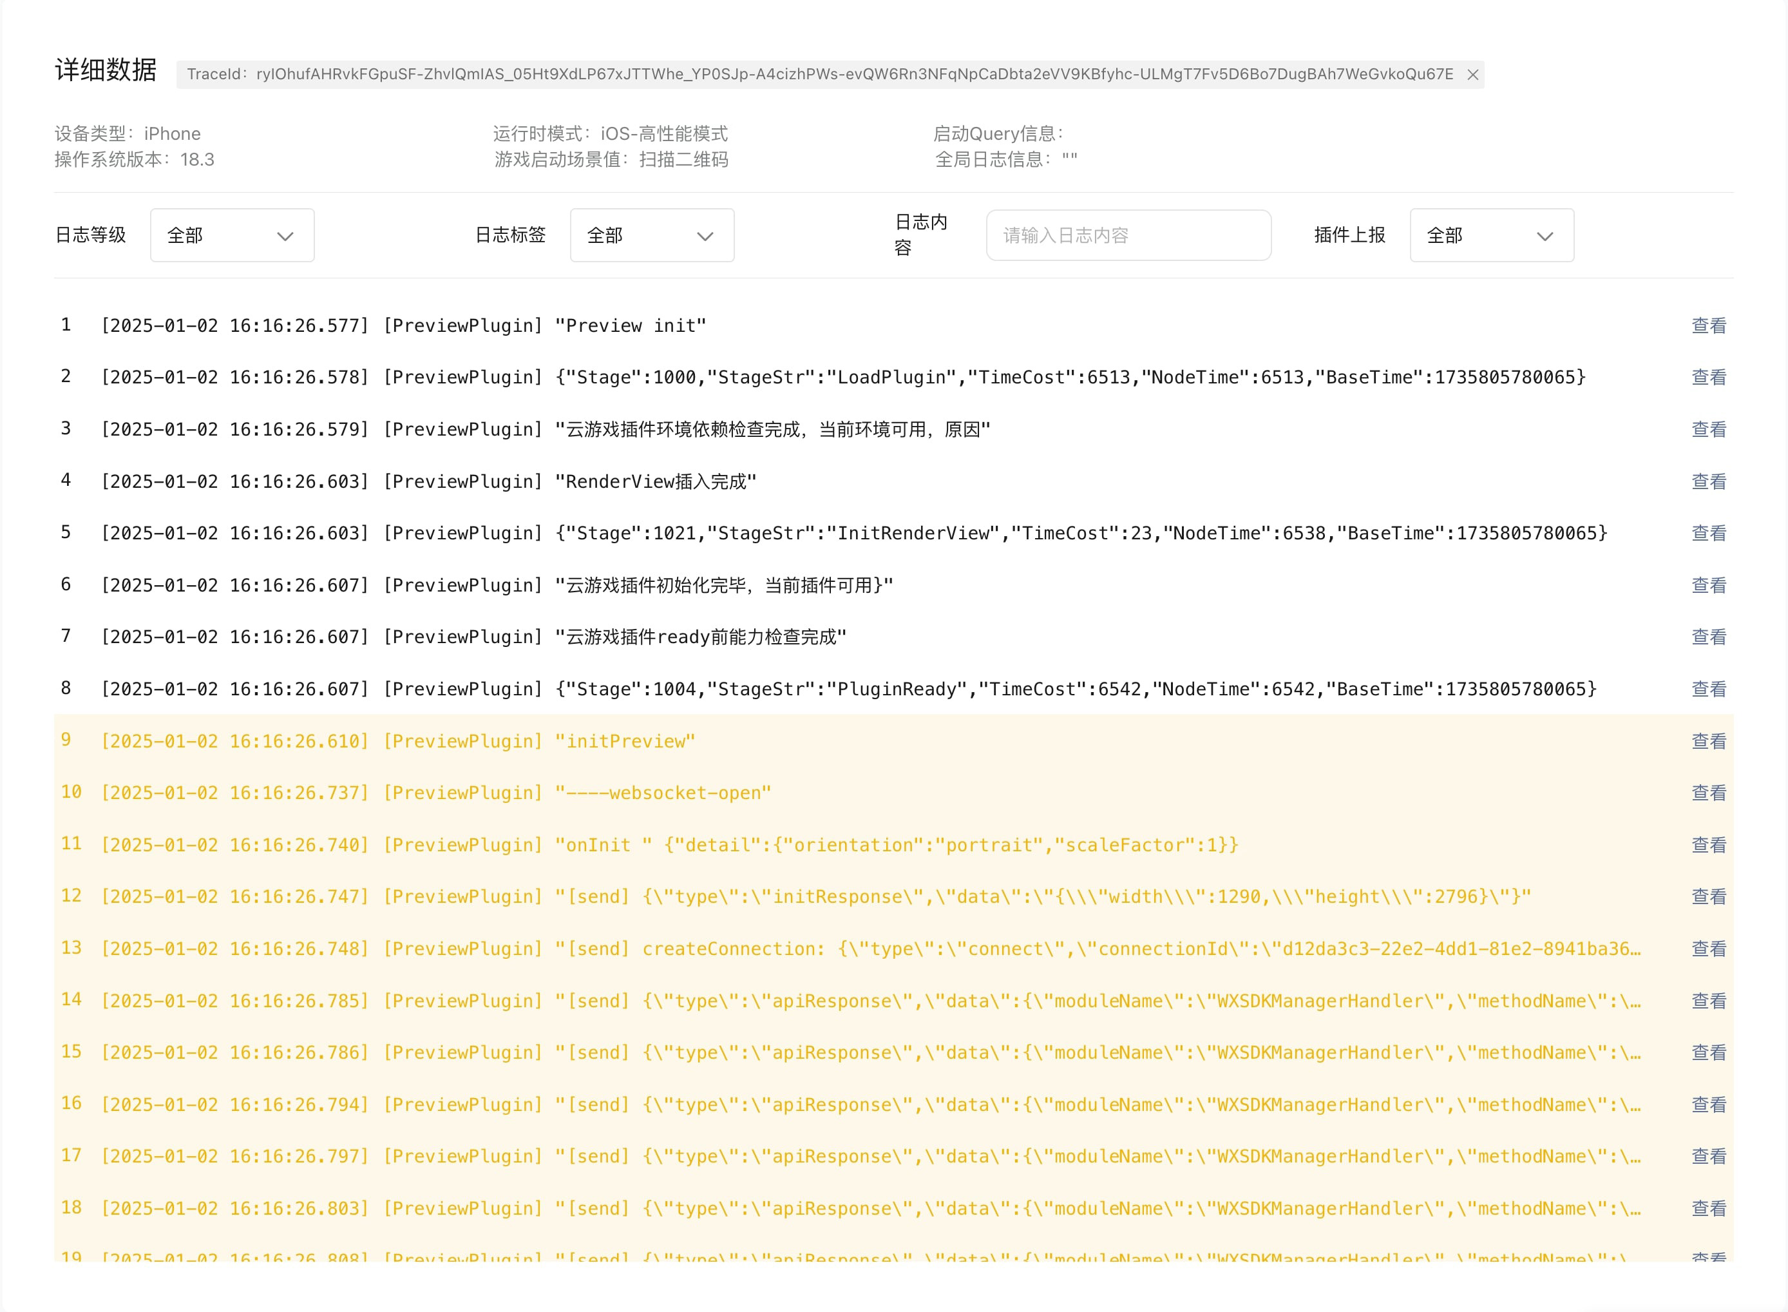Click 查看 for log row 7
The width and height of the screenshot is (1788, 1312).
1709,637
